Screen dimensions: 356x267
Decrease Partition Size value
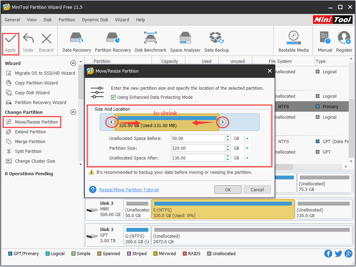(228, 150)
